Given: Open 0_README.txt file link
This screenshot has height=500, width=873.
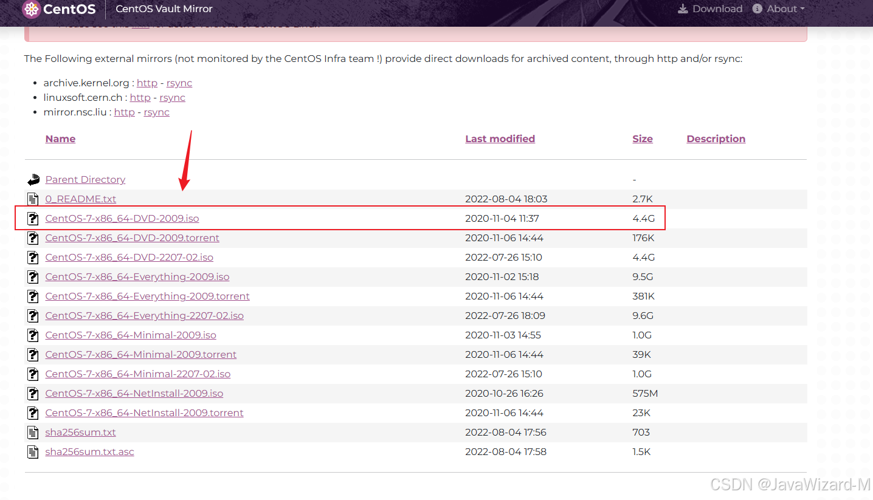Looking at the screenshot, I should click(x=80, y=199).
